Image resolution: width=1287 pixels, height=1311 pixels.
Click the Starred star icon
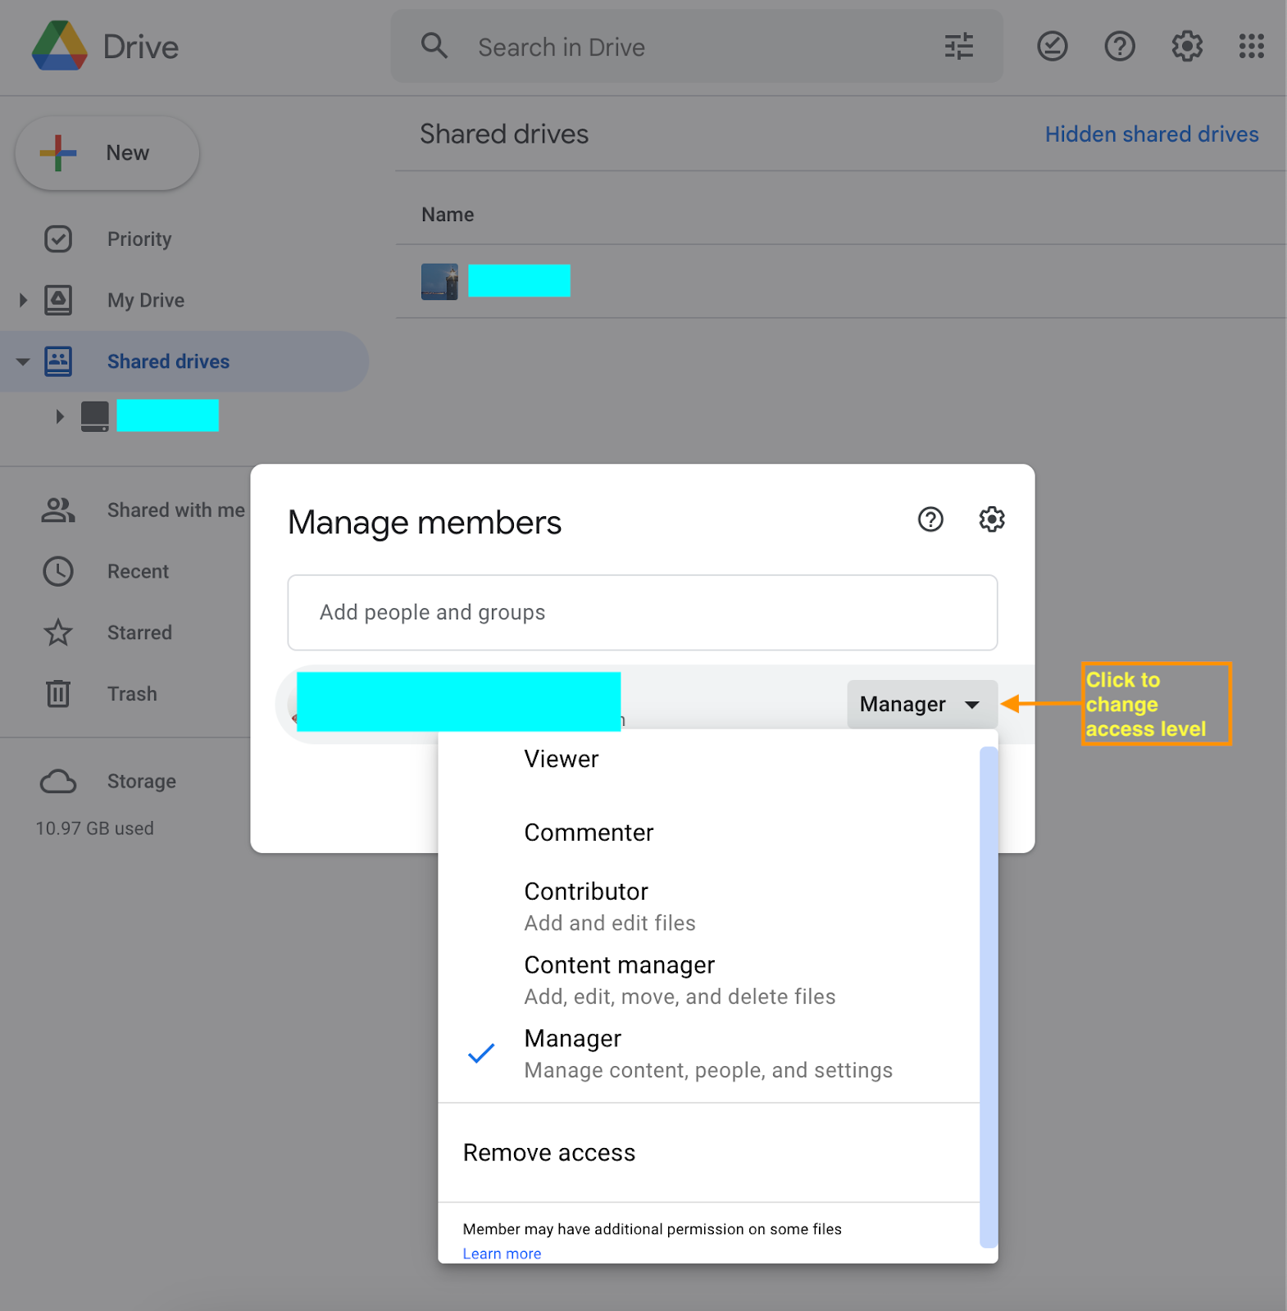click(58, 633)
